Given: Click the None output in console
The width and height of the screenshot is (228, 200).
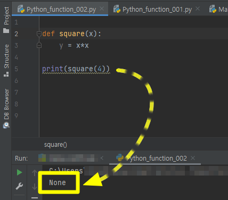Looking at the screenshot, I should coord(58,182).
